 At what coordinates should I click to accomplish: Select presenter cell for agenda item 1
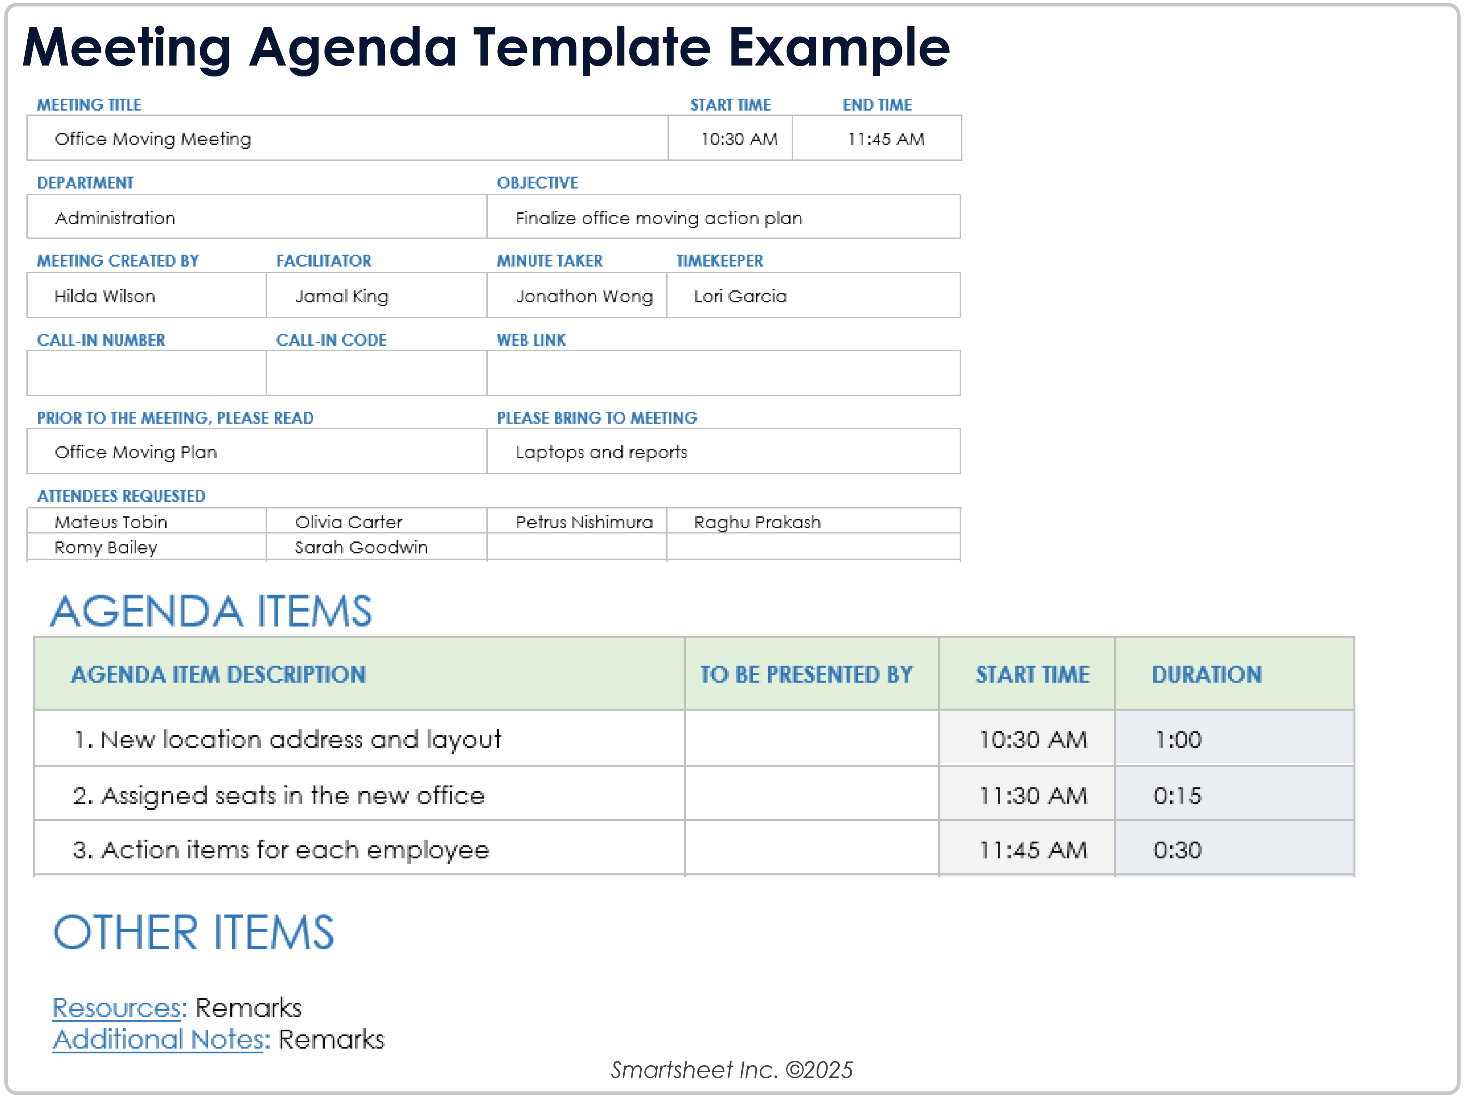pyautogui.click(x=811, y=739)
